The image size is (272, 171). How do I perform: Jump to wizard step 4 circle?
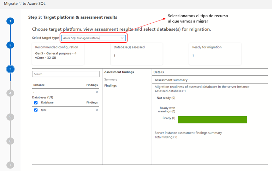point(10,93)
